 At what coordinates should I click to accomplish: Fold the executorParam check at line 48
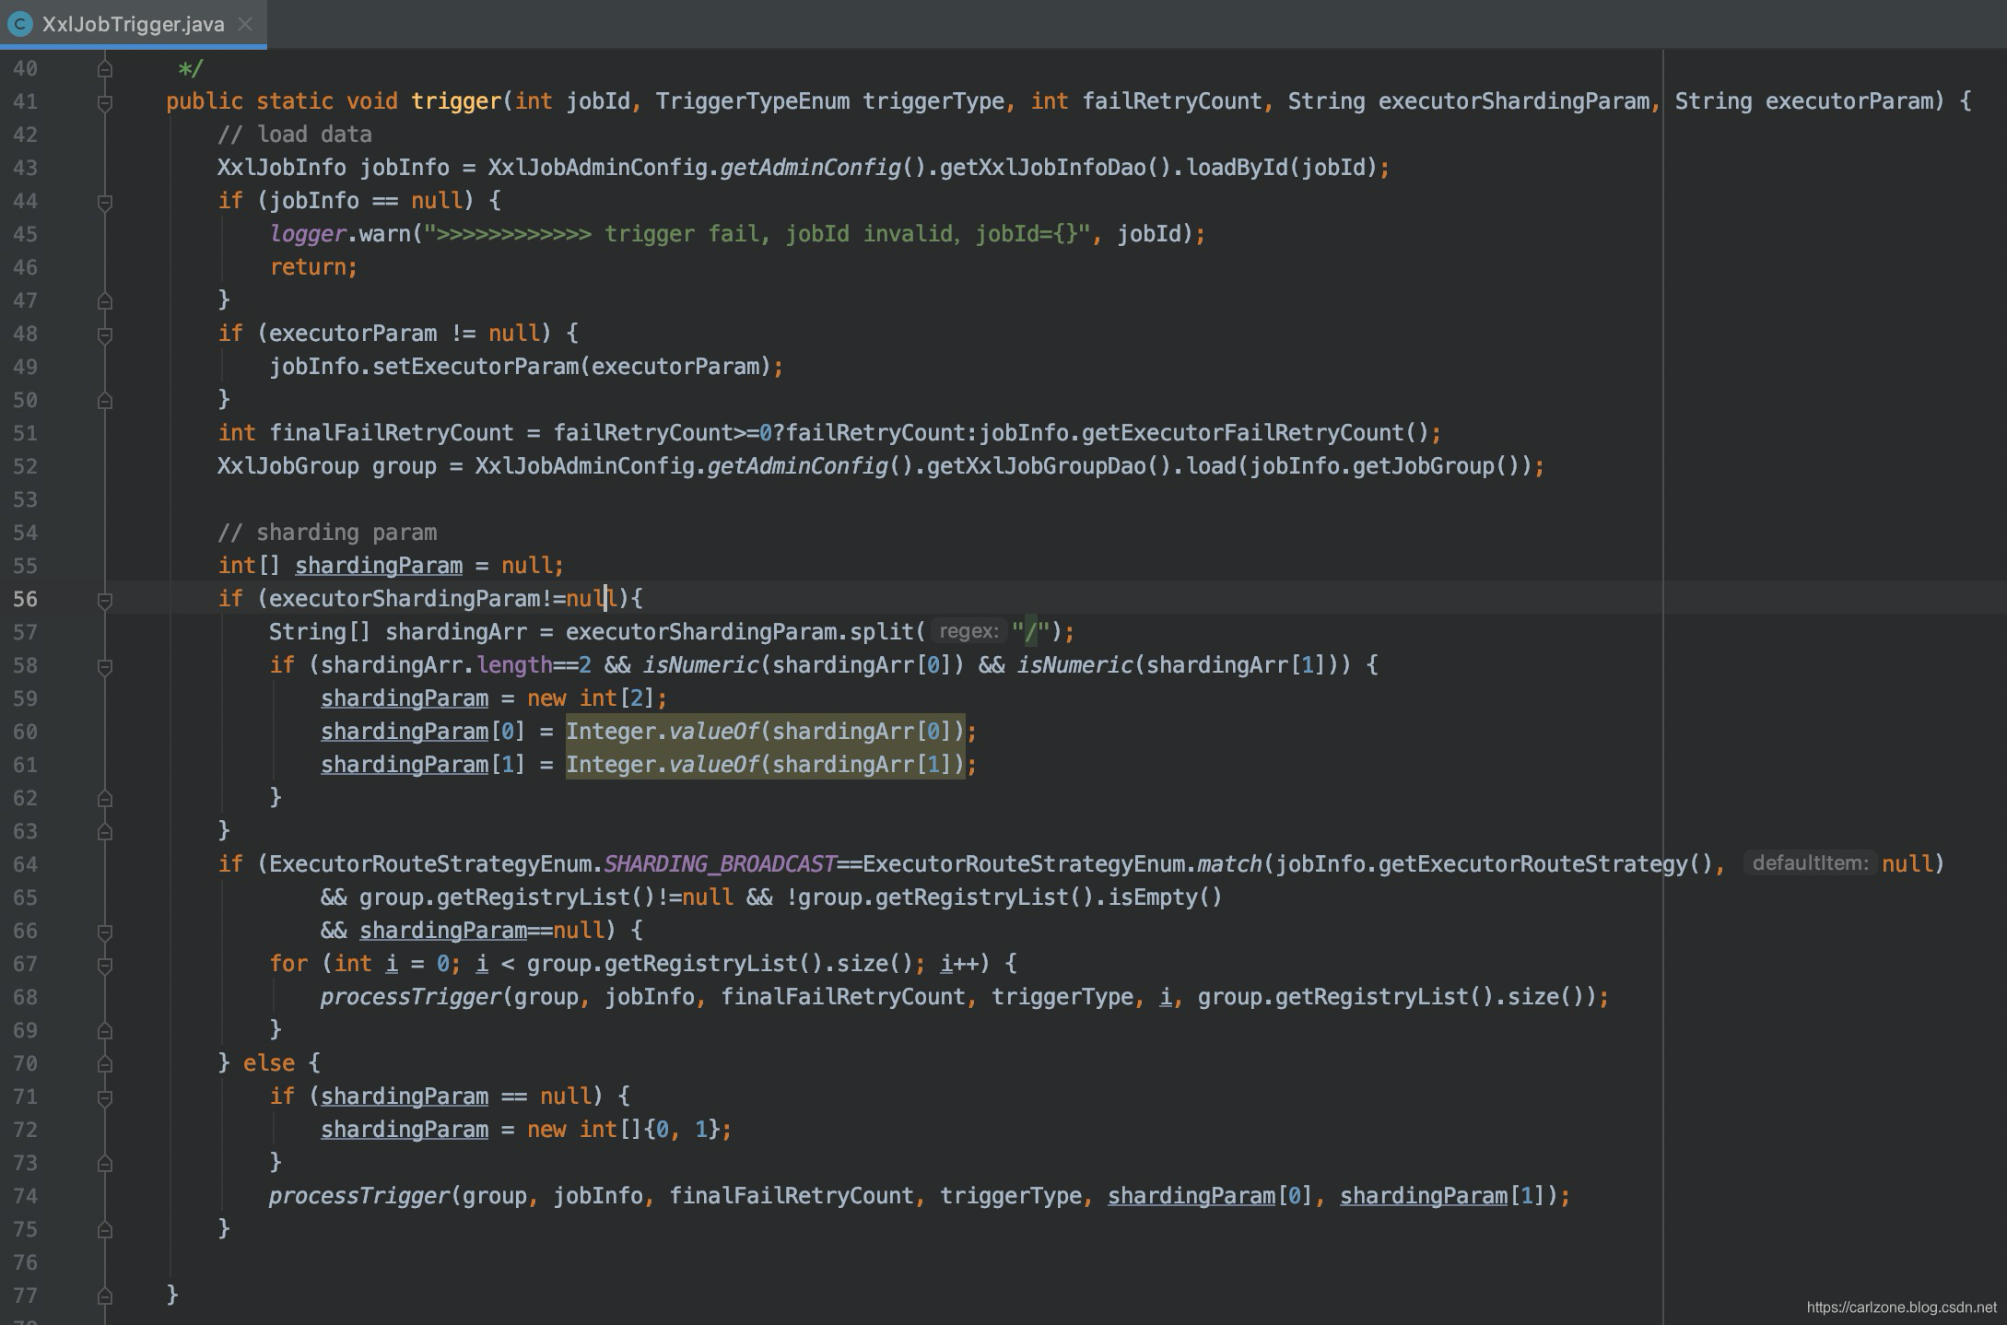pos(105,334)
